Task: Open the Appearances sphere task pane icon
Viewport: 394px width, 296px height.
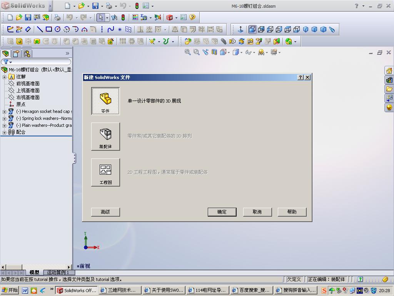Action: point(389,108)
